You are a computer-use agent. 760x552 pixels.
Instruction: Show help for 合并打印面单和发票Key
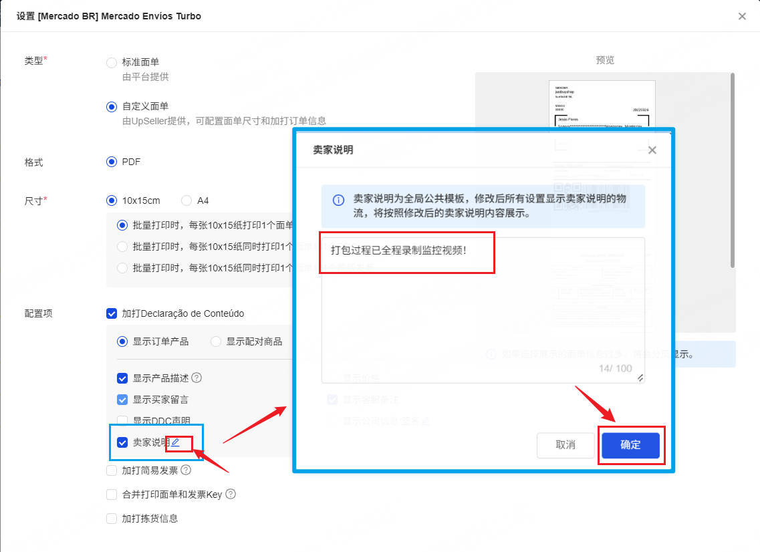click(x=231, y=494)
